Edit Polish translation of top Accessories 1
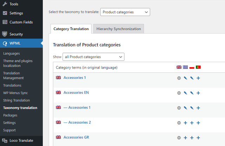The height and width of the screenshot is (146, 225). pyautogui.click(x=192, y=78)
